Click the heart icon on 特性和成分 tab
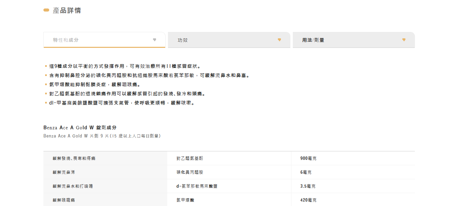Image resolution: width=458 pixels, height=206 pixels. pos(154,40)
